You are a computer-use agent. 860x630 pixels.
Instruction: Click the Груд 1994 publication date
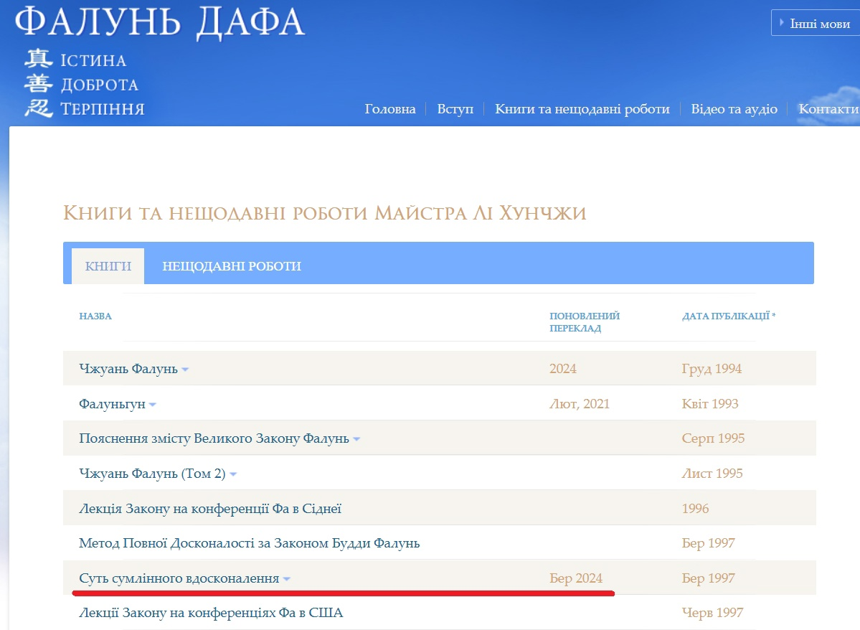[x=712, y=368]
